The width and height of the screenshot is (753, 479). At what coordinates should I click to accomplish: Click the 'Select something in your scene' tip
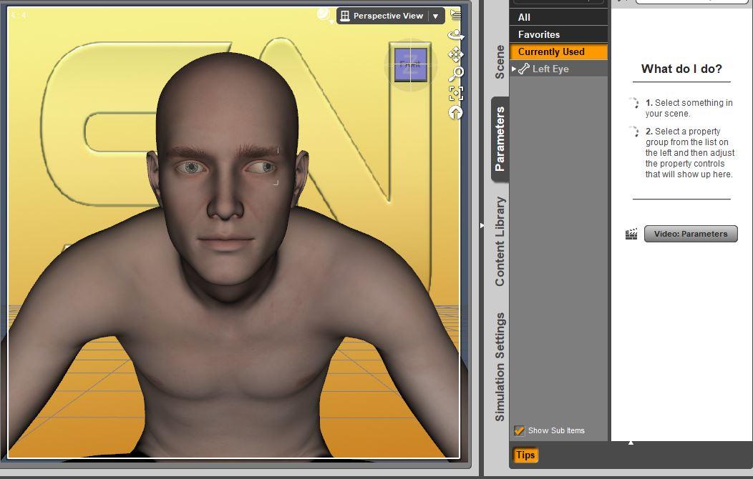coord(689,109)
